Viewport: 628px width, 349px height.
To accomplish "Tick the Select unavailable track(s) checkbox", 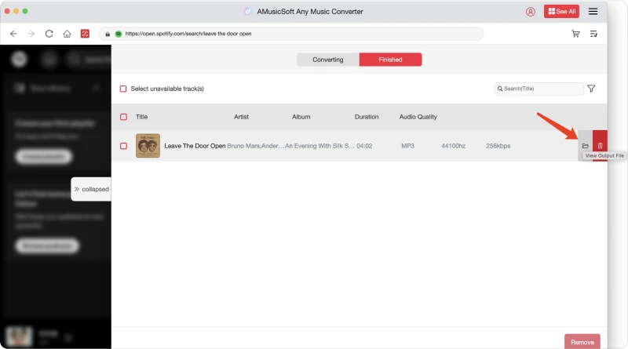I will [123, 89].
